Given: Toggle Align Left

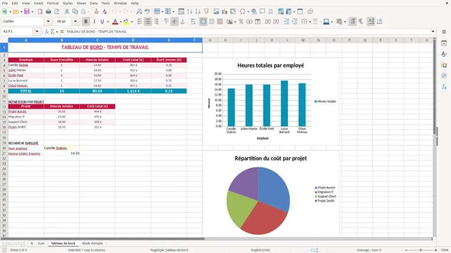Looking at the screenshot, I should 140,22.
